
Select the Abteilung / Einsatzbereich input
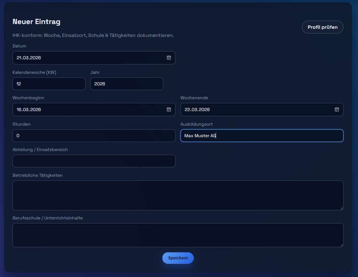pyautogui.click(x=94, y=161)
